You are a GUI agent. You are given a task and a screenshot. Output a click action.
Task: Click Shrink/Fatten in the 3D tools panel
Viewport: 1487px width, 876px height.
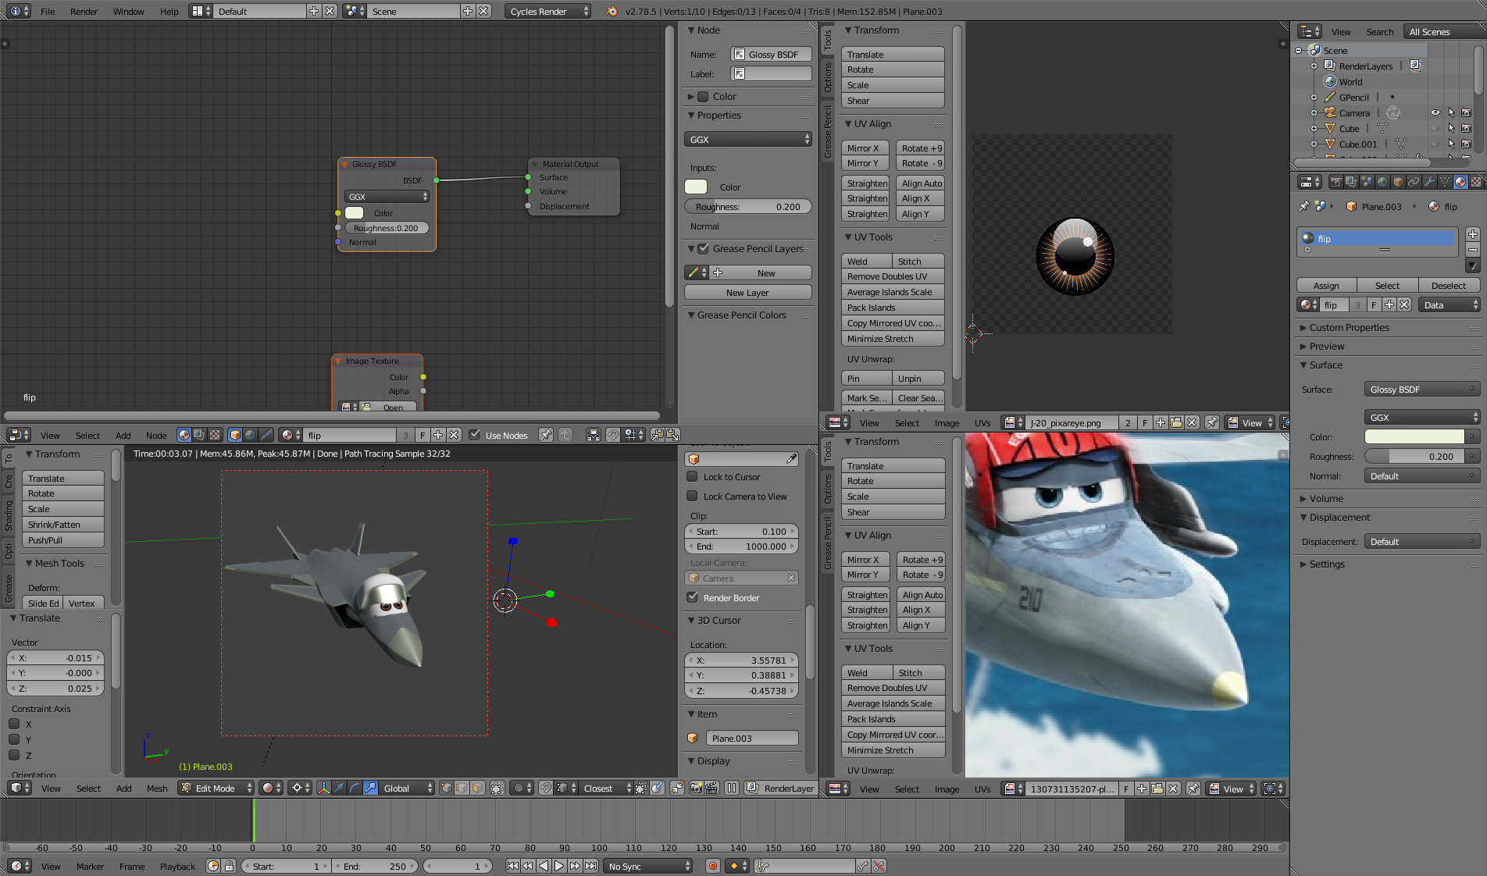coord(63,525)
